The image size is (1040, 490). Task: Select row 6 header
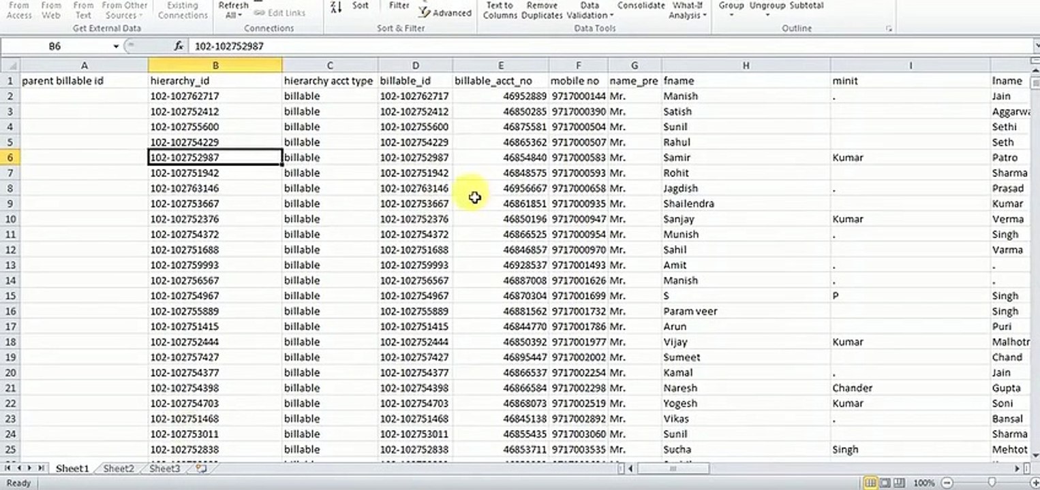pyautogui.click(x=10, y=157)
